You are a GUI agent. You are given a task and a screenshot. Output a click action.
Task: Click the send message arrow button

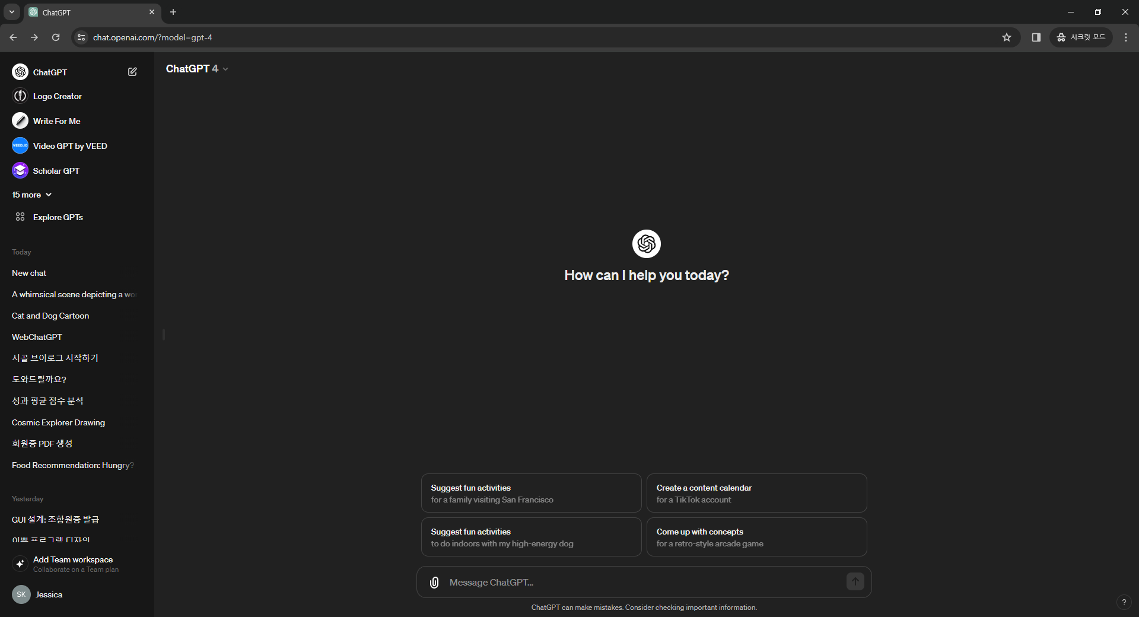pos(855,582)
